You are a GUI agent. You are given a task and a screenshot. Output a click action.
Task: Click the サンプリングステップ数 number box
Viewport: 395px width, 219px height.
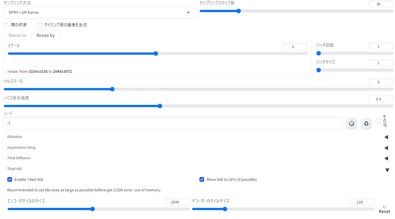coord(381,4)
